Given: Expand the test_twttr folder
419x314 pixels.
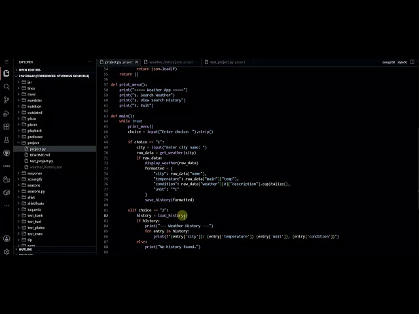Looking at the screenshot, I should click(55, 234).
